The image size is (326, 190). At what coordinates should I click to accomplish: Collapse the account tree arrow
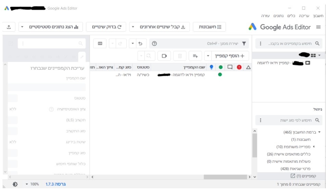point(319,55)
